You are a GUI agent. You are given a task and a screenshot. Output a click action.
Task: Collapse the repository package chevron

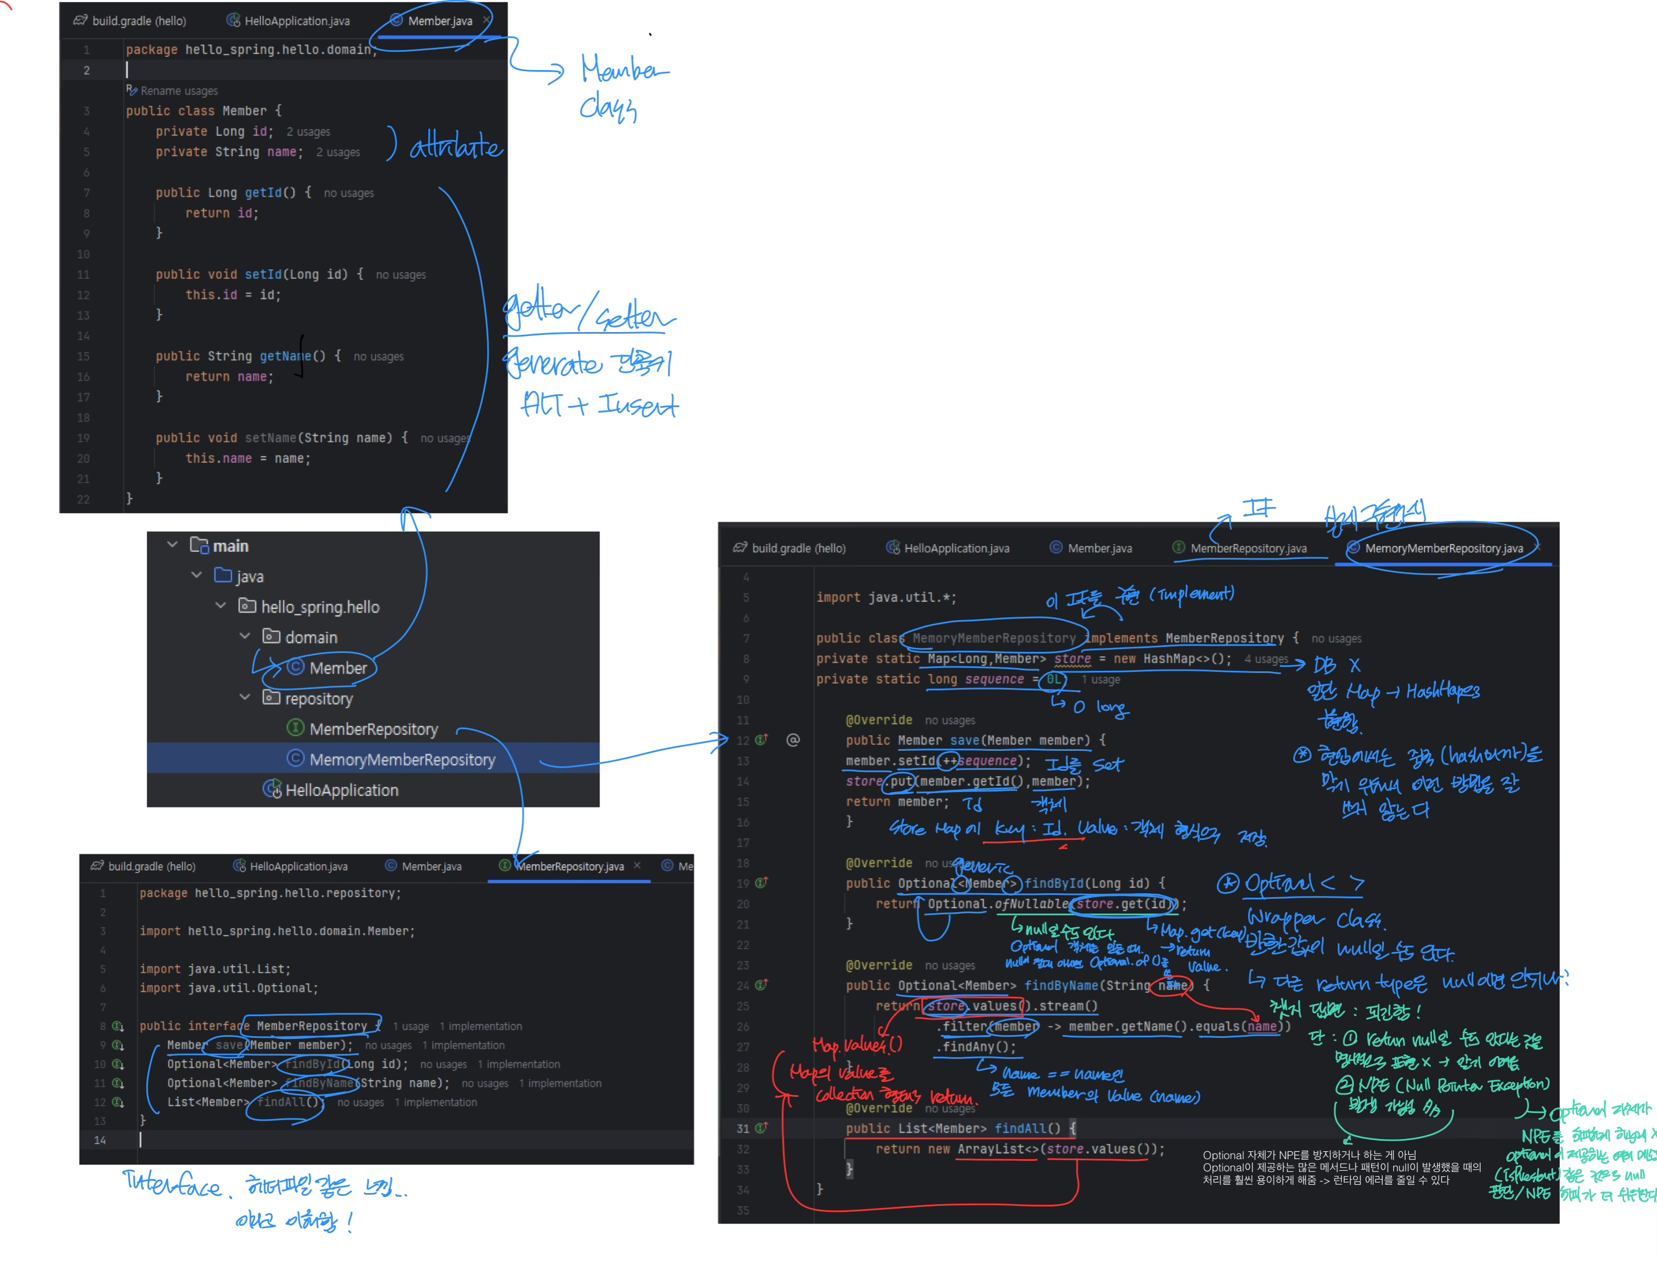pyautogui.click(x=245, y=697)
